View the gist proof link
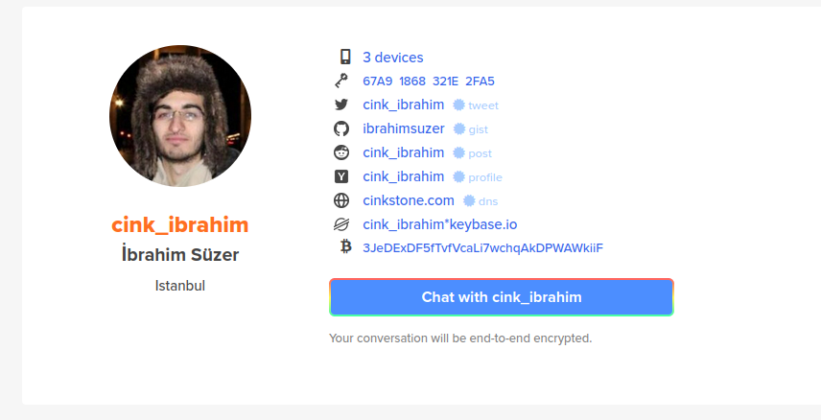The width and height of the screenshot is (821, 420). click(471, 129)
